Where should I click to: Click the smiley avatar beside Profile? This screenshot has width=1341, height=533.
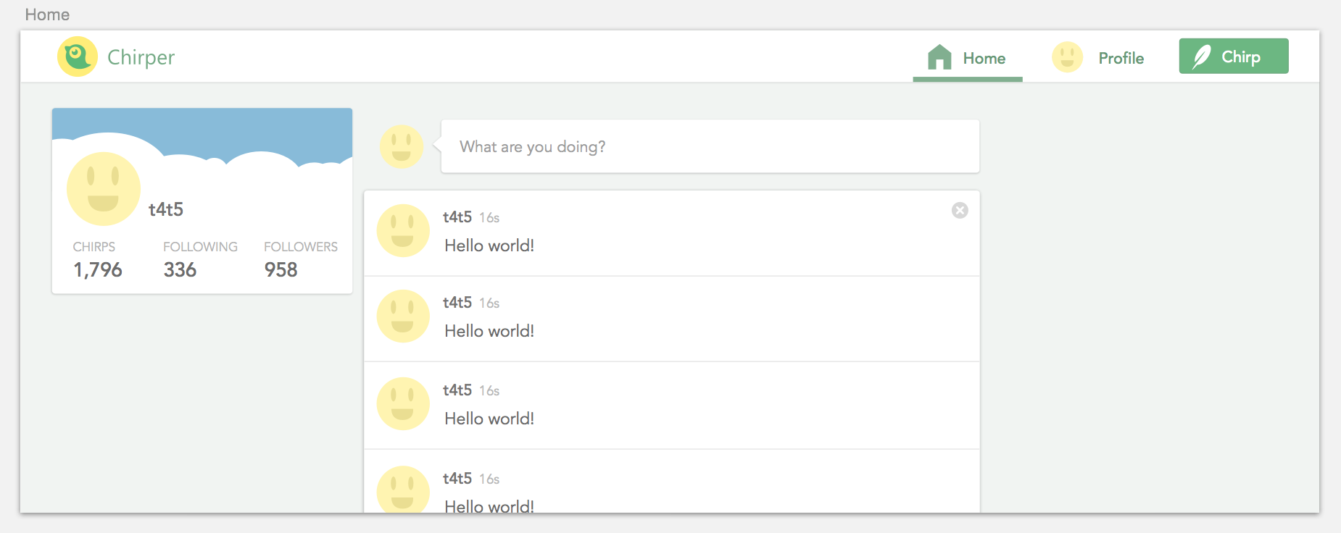(x=1067, y=57)
